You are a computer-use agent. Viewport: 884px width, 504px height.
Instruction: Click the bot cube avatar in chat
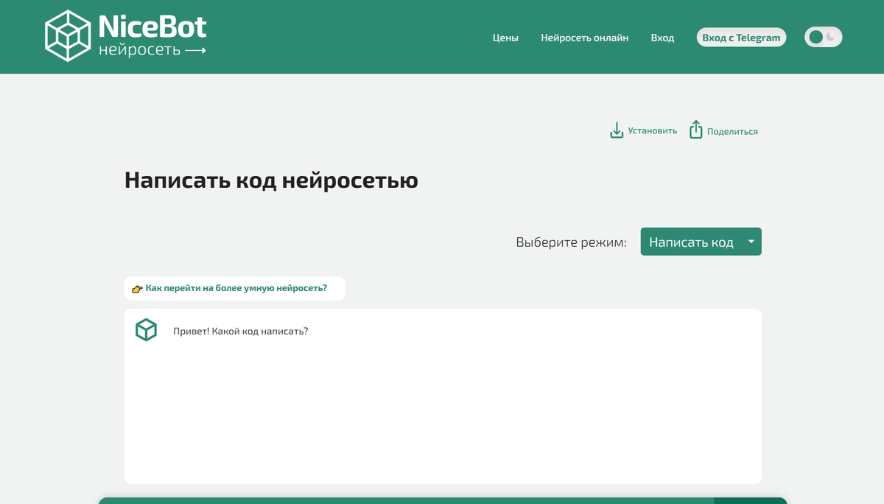(x=146, y=330)
